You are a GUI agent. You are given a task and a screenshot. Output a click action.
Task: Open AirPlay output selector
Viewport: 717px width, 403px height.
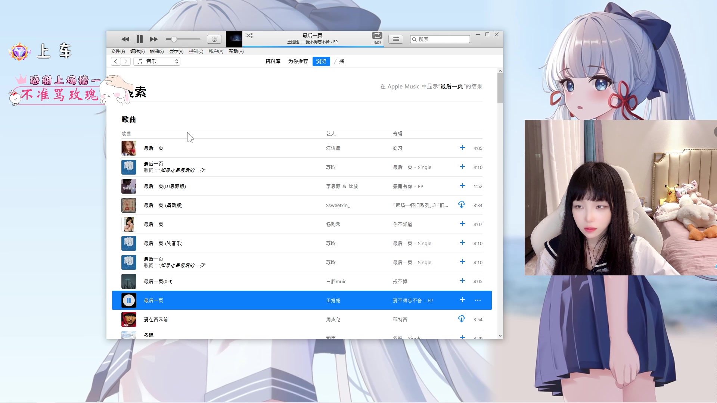pyautogui.click(x=214, y=39)
